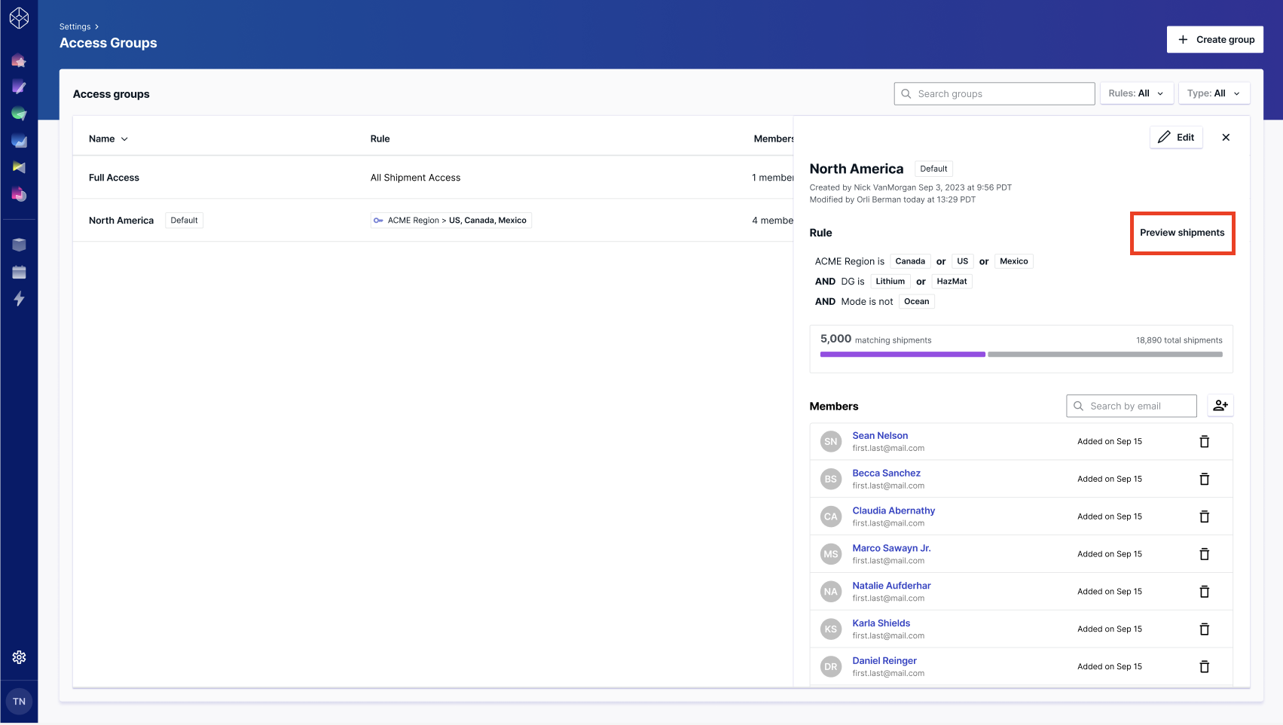Delete Becca Sanchez from members

point(1204,479)
